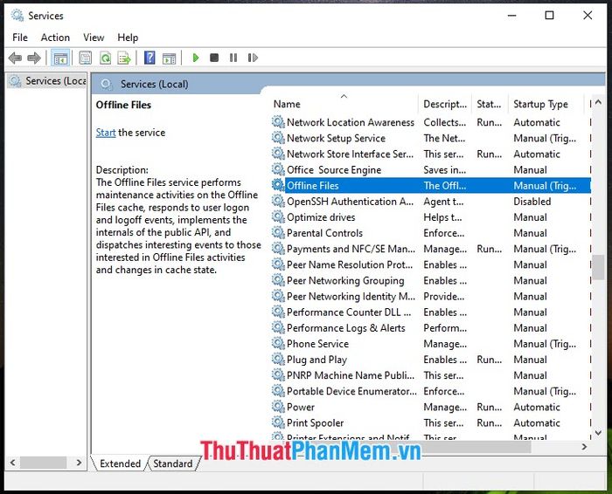Sort by the Status column header
Screen dimensions: 612x494
point(490,104)
